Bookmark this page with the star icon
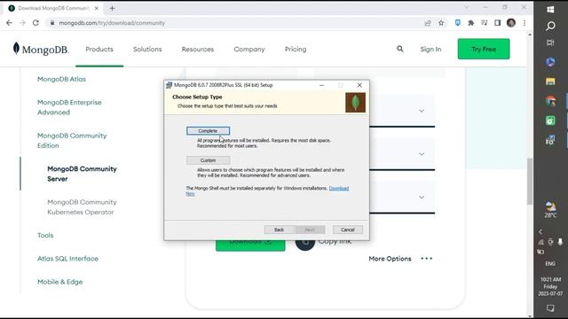This screenshot has width=568, height=319. pyautogui.click(x=441, y=23)
